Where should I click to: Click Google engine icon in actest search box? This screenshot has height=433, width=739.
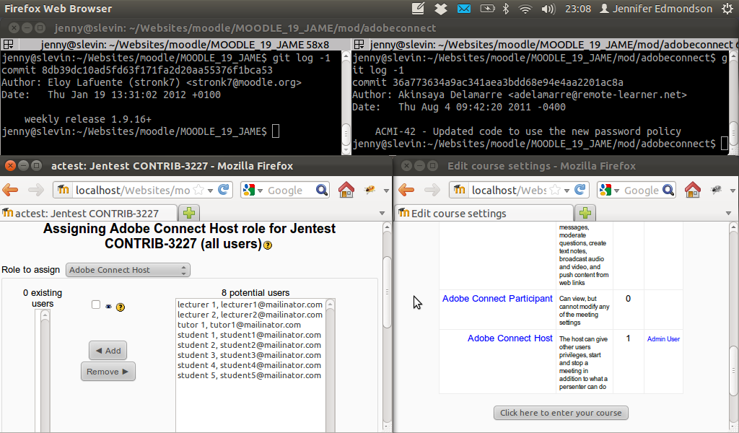248,190
